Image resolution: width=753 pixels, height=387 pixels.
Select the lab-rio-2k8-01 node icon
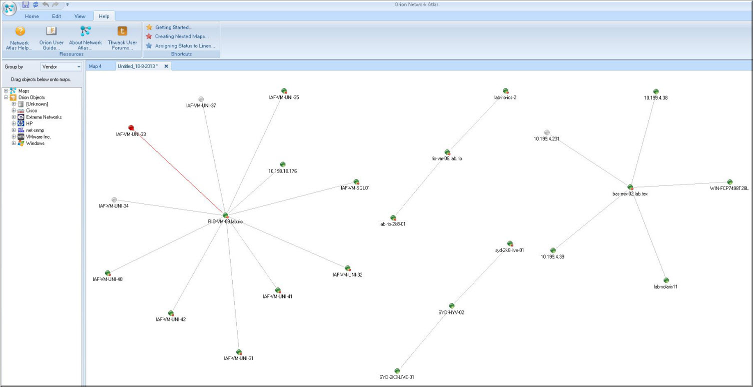pyautogui.click(x=393, y=218)
